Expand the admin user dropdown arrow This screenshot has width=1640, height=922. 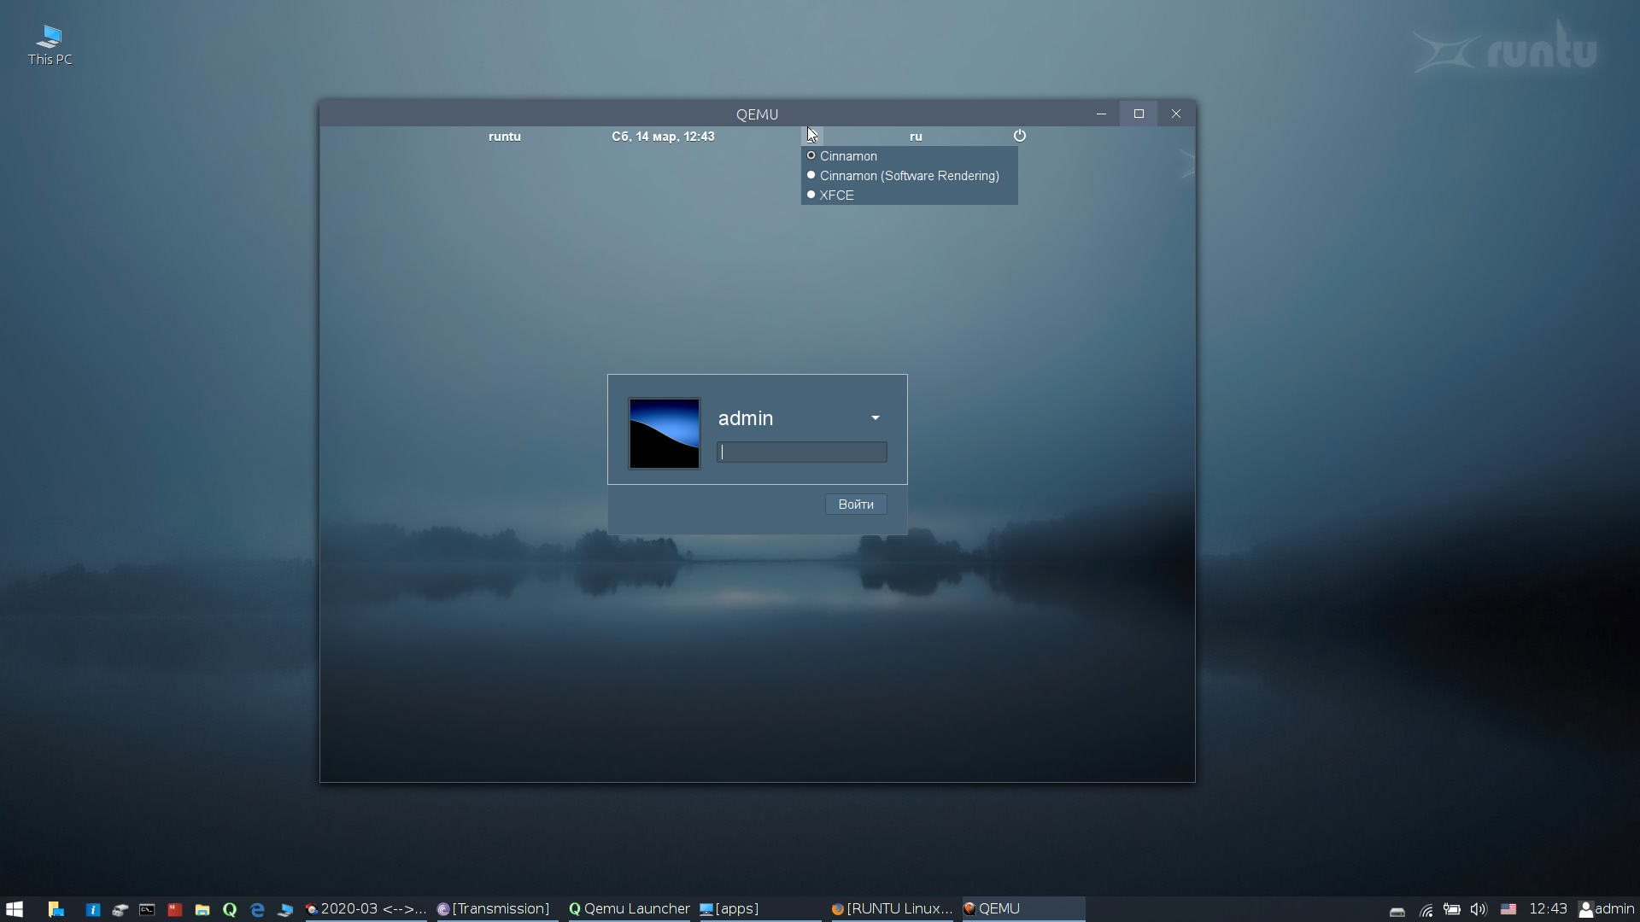(x=876, y=418)
